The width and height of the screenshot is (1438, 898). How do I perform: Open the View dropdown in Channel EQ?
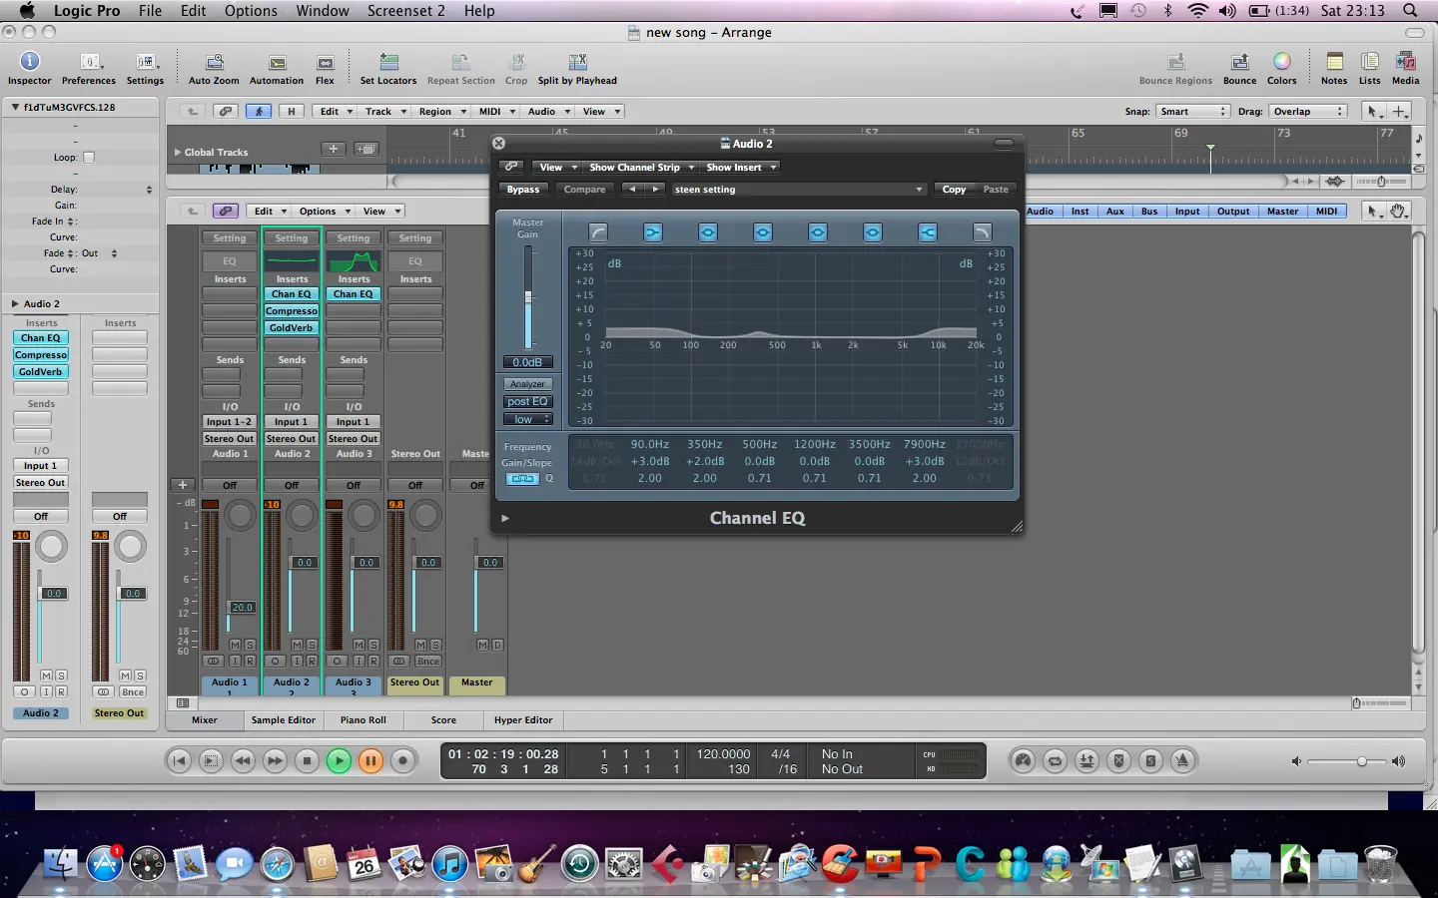pos(556,168)
